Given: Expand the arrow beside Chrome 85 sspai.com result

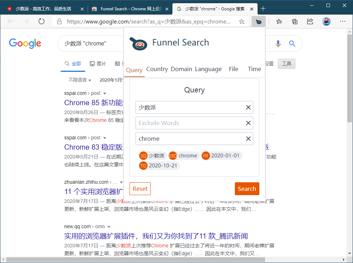Looking at the screenshot, I should (104, 93).
